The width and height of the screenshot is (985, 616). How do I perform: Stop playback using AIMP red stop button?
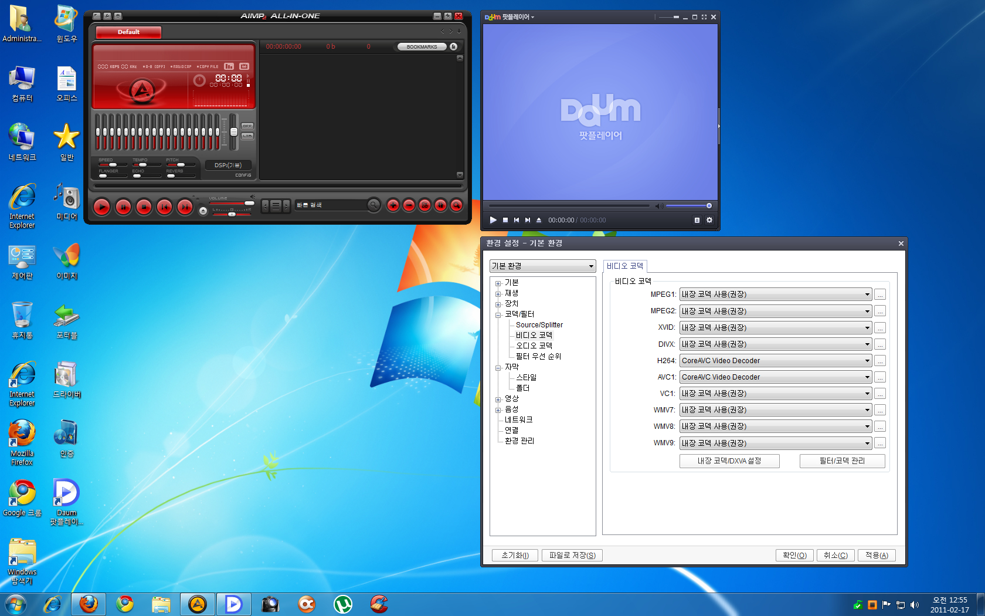[x=144, y=207]
